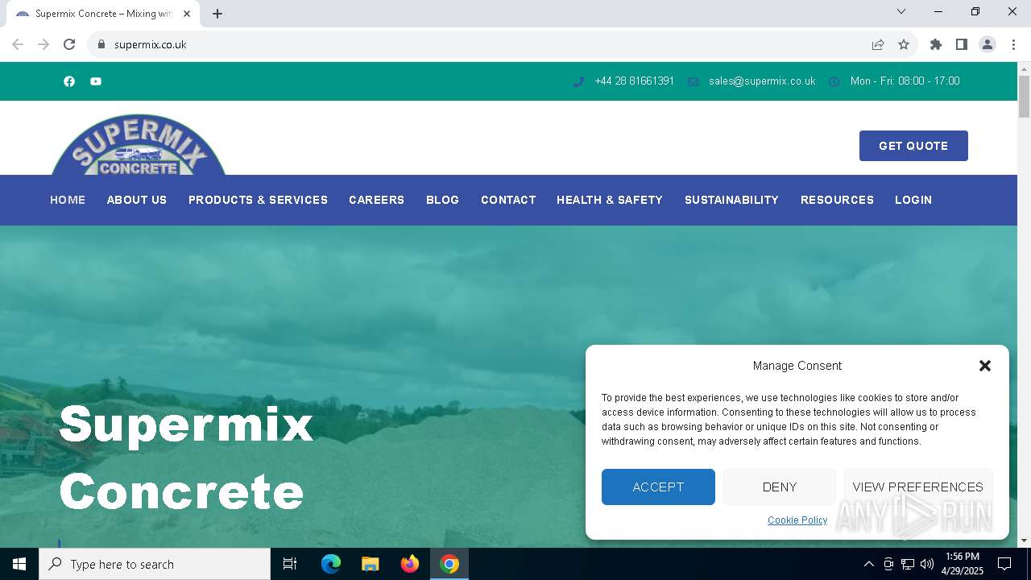Email sales@supermix.co.uk link
This screenshot has height=580, width=1031.
[x=762, y=81]
